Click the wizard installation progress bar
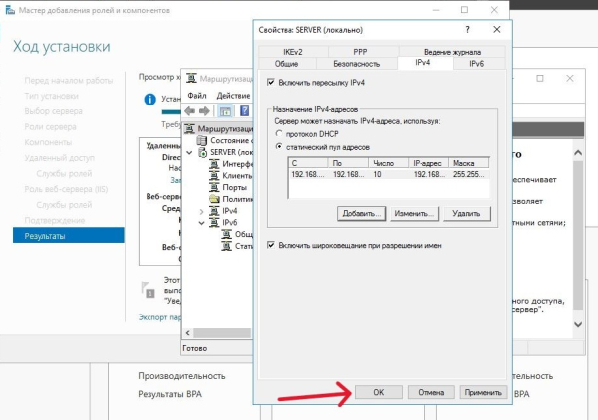The width and height of the screenshot is (598, 420). 171,111
